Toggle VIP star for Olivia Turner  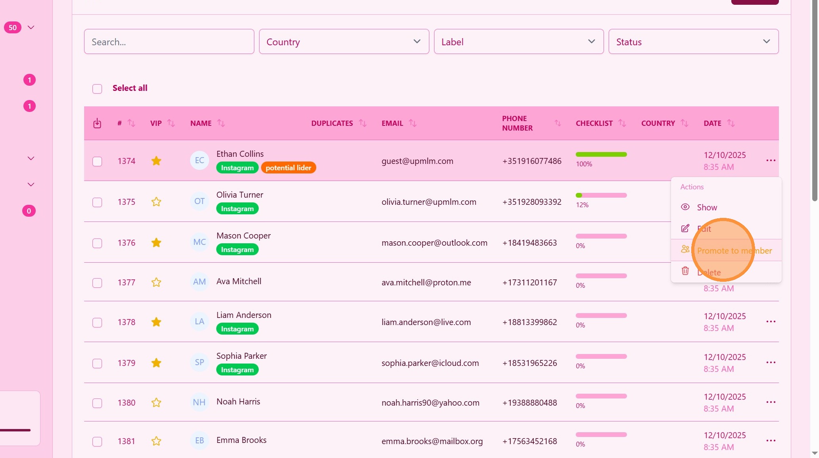tap(156, 202)
